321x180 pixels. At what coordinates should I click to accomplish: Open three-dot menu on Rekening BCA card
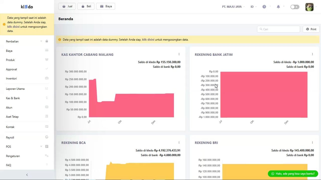pos(179,142)
